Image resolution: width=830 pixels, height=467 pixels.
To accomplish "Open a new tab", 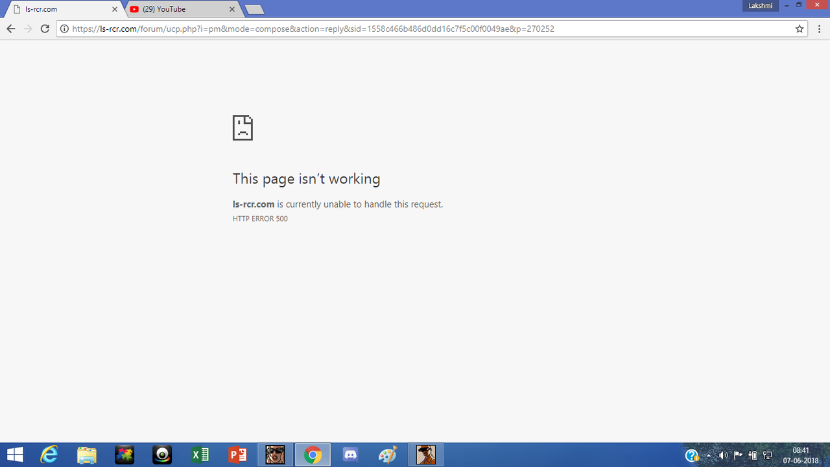I will [x=254, y=10].
